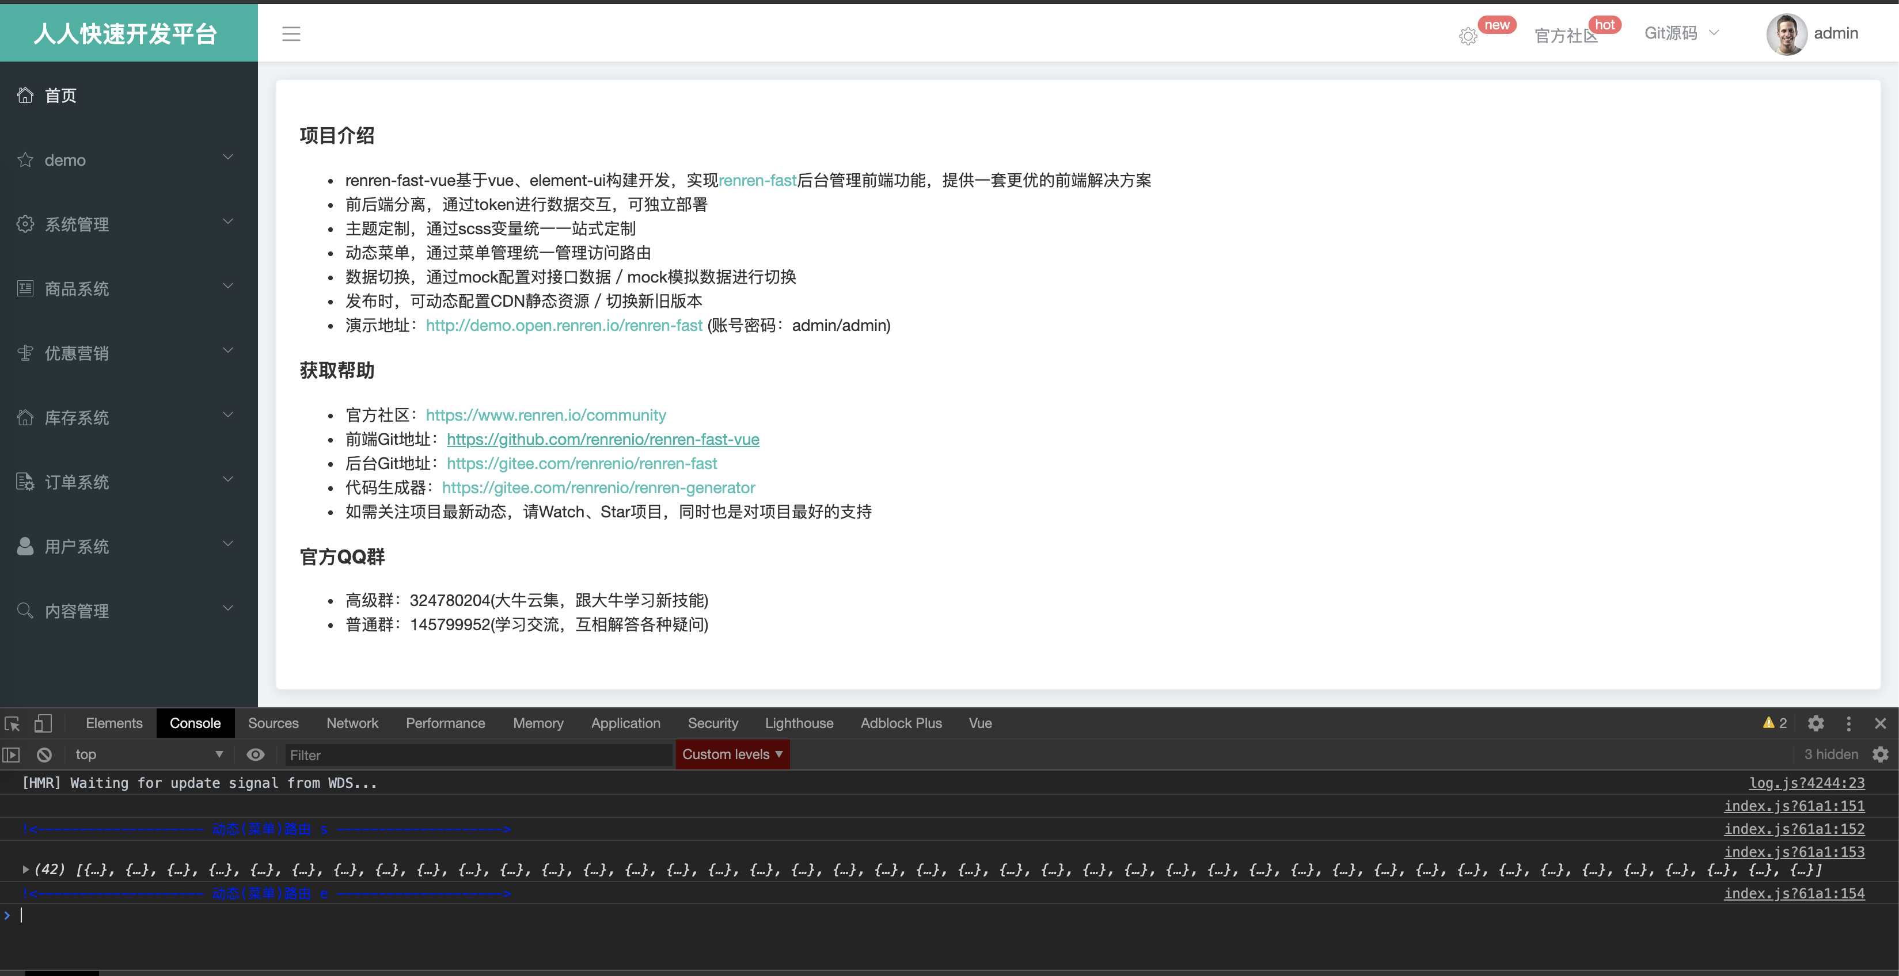Open console settings gear next to 3 hidden
Screen dimensions: 1899x976
point(1881,754)
